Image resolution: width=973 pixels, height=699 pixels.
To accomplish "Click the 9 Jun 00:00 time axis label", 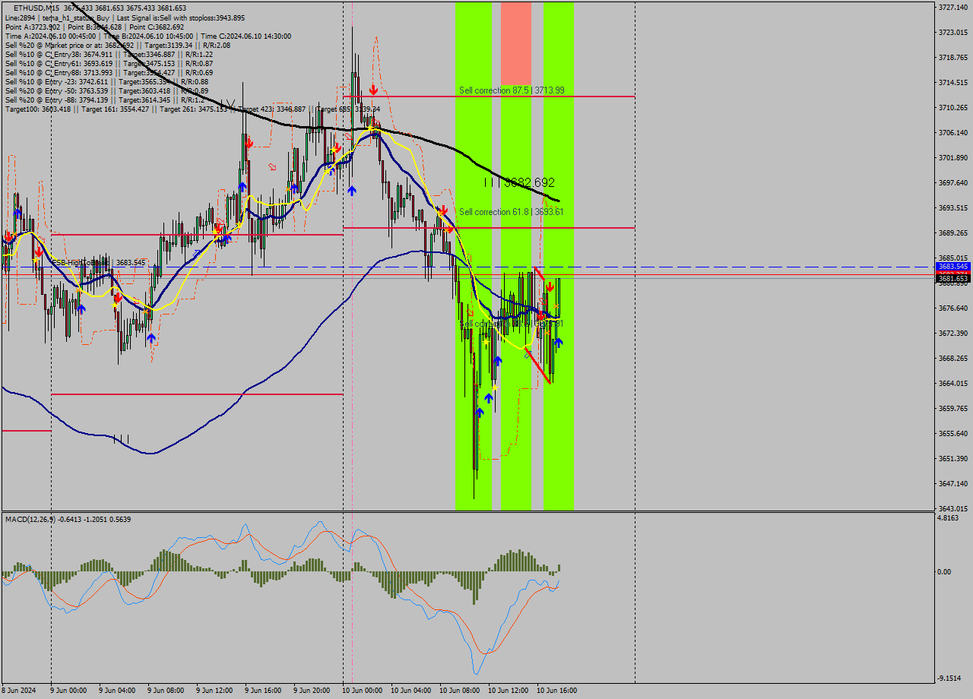I will [x=68, y=691].
